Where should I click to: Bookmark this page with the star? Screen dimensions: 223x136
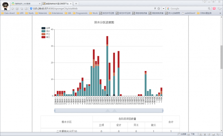(x=159, y=9)
